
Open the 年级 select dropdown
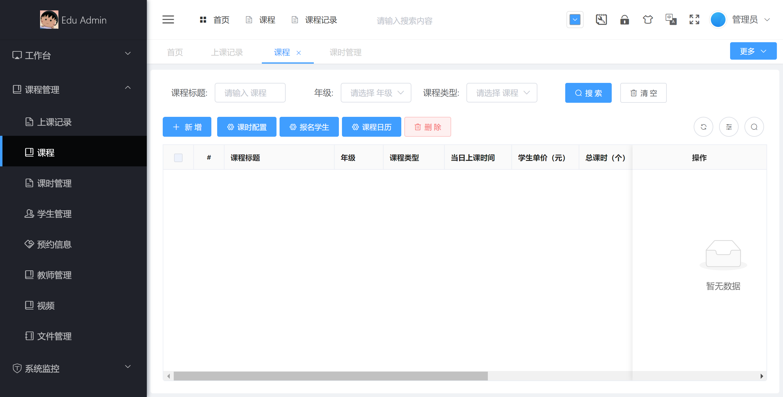click(376, 93)
